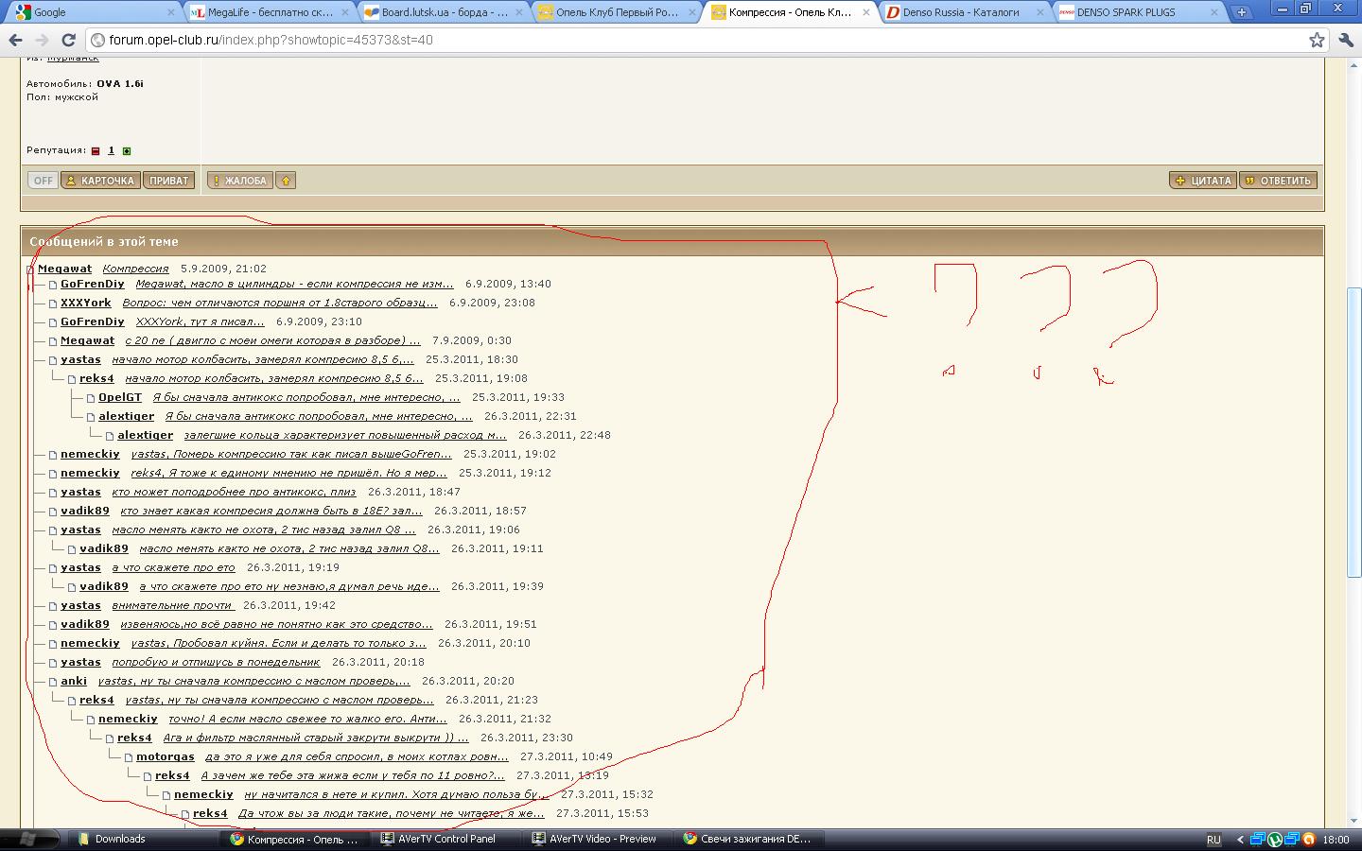Viewport: 1362px width, 851px height.
Task: Bookmark this page with the star icon
Action: tap(1317, 40)
